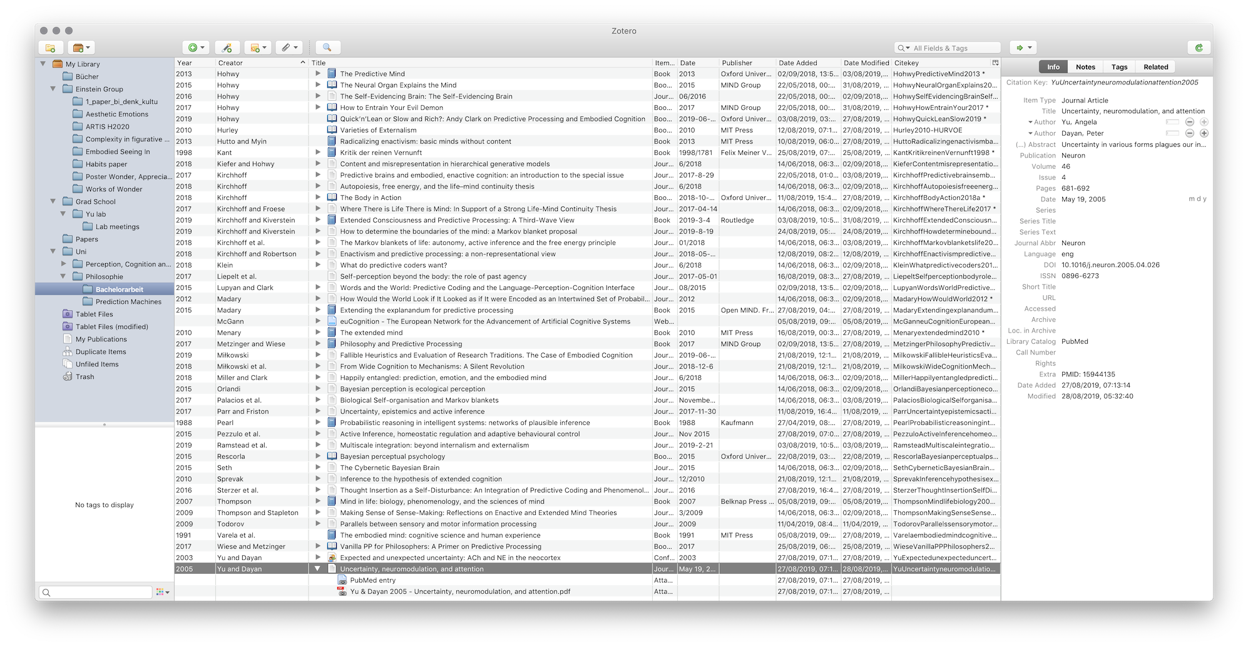Open the All Fields & Tags search dropdown

pos(903,48)
